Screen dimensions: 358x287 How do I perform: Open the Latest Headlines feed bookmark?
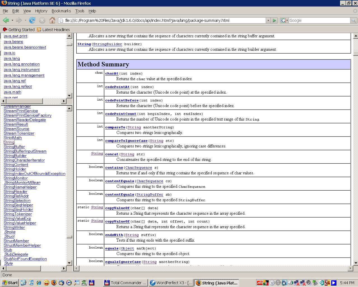(53, 29)
